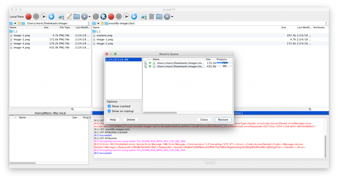This screenshot has width=338, height=179.
Task: Toggle the Show on startup checkbox
Action: tap(109, 111)
